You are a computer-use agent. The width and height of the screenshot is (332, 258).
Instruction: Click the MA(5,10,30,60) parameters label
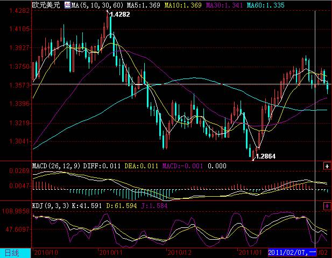pyautogui.click(x=97, y=5)
